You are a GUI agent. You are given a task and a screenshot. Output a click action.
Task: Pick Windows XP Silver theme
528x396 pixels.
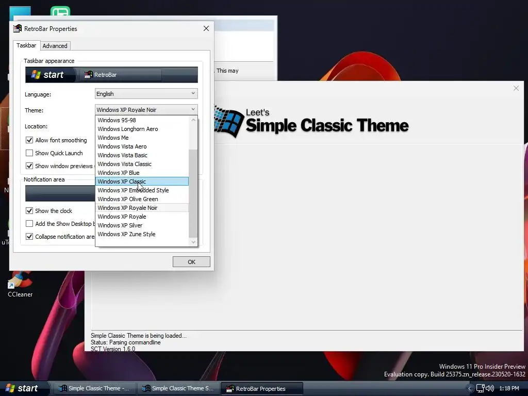pos(142,225)
